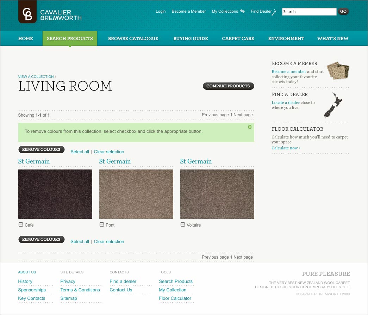Click the header Search input field

[x=309, y=12]
